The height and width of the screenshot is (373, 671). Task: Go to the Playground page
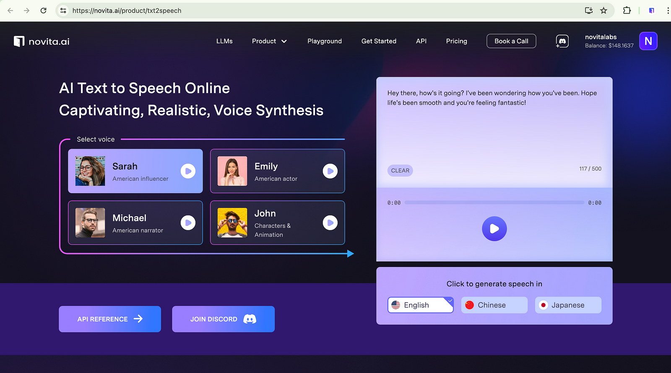[325, 41]
